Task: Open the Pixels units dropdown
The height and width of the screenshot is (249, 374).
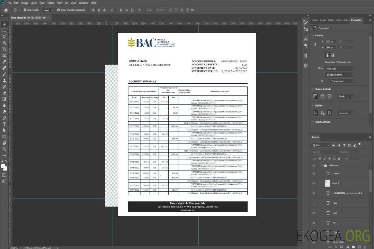Action: click(346, 96)
